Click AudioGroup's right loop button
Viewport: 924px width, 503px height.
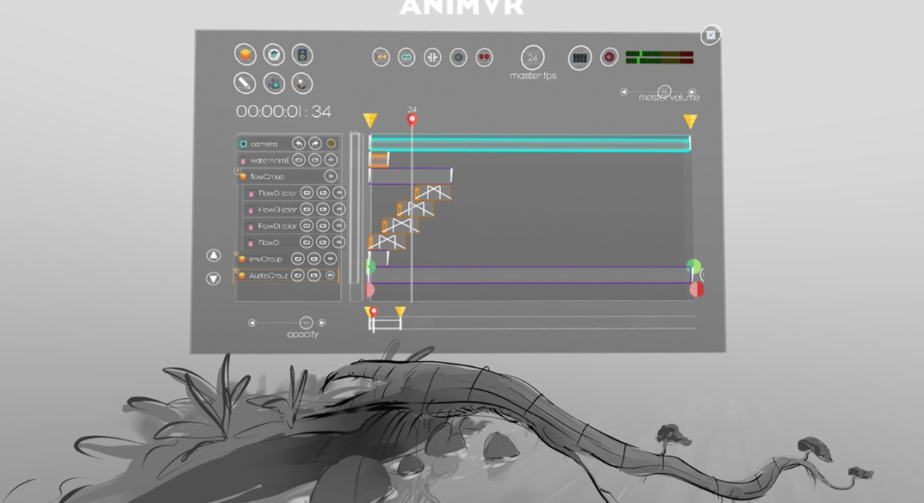(314, 275)
